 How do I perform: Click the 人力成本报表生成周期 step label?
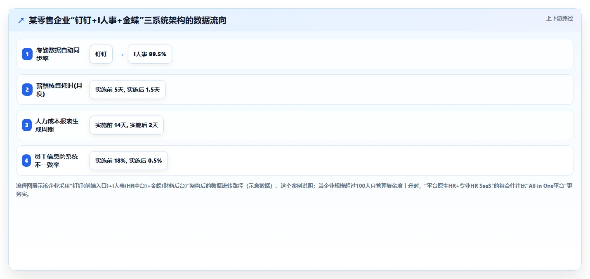tap(57, 125)
